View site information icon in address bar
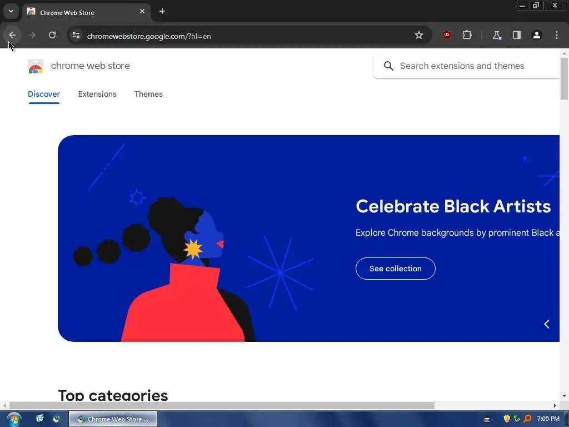The height and width of the screenshot is (427, 569). click(76, 35)
